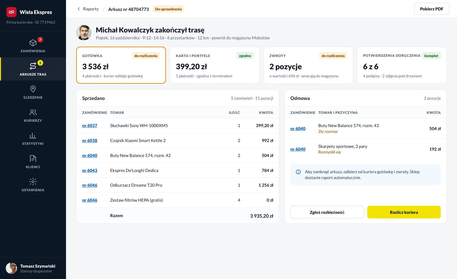Screen dimensions: 457x279
Task: Go back to Raporty breadcrumb
Action: click(x=91, y=9)
